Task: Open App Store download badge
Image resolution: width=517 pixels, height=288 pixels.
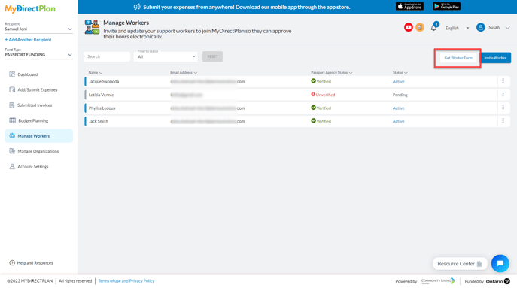Action: tap(409, 6)
